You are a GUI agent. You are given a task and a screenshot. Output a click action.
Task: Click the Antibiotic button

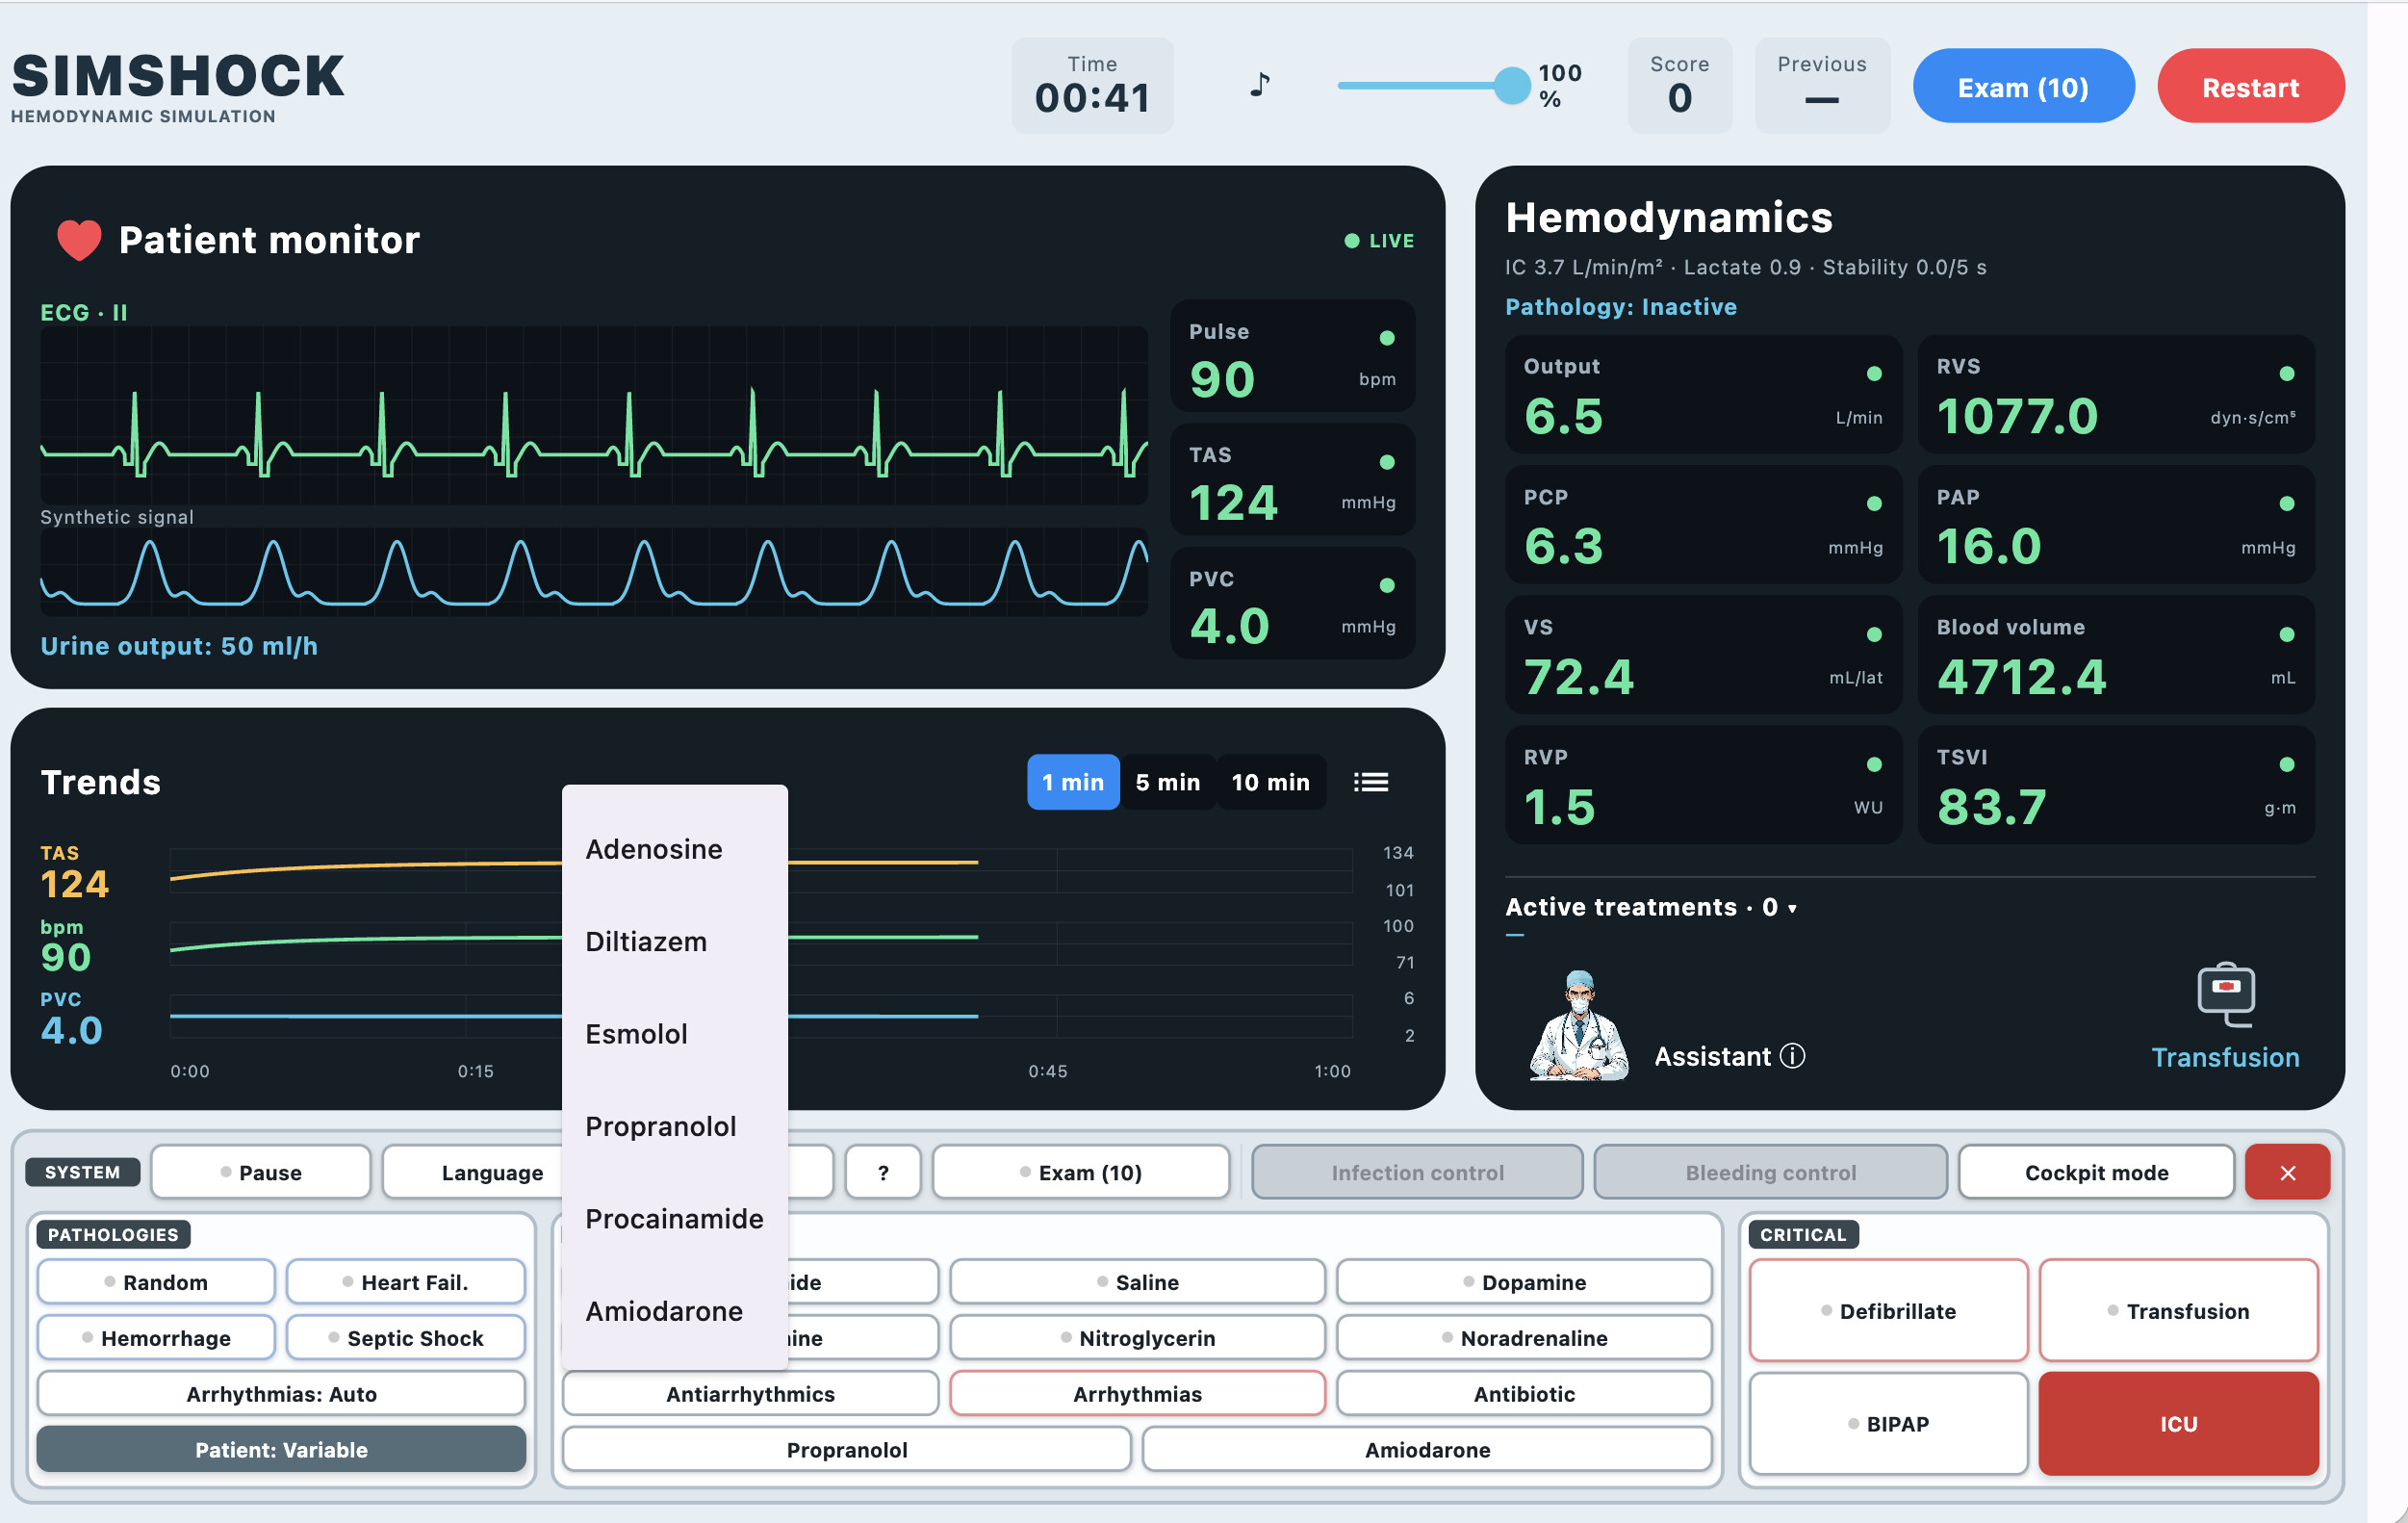[x=1524, y=1394]
